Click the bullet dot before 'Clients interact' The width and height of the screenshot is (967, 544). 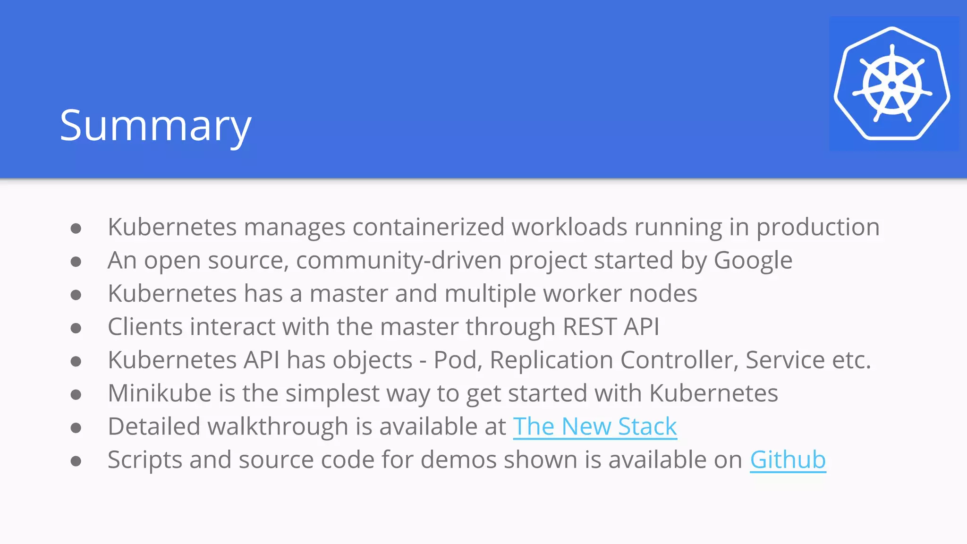click(76, 328)
